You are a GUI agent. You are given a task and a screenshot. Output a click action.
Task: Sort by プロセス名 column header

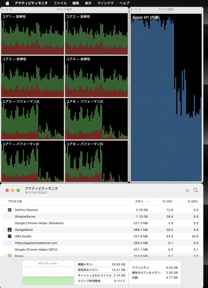tap(15, 201)
